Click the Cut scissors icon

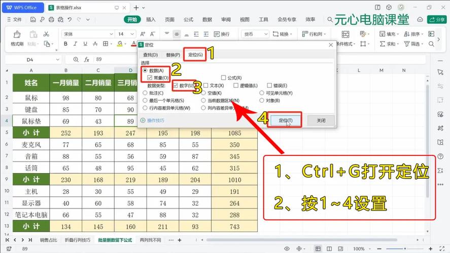[x=46, y=34]
